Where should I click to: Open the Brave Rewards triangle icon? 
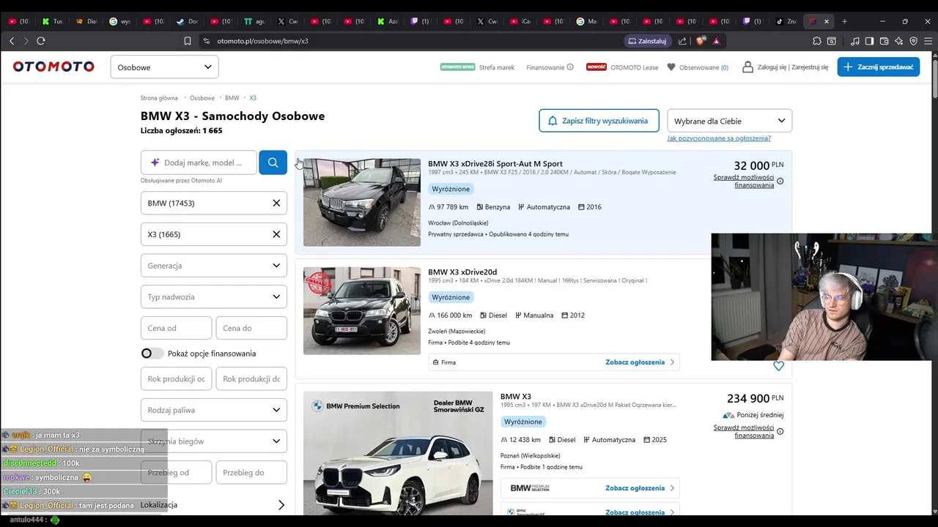716,41
